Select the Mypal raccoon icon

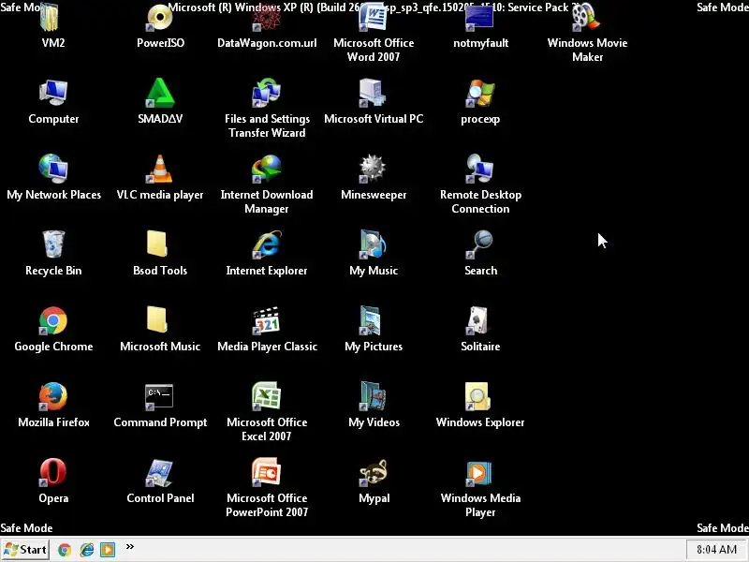374,472
